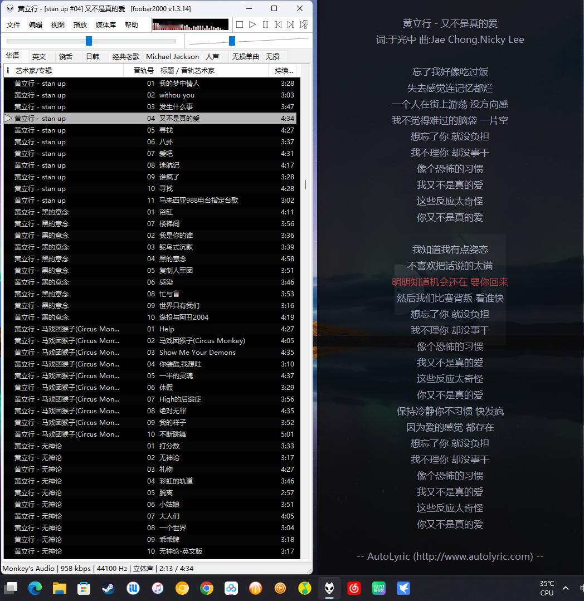Select track Show Me Your Demons
This screenshot has width=584, height=601.
[x=150, y=353]
